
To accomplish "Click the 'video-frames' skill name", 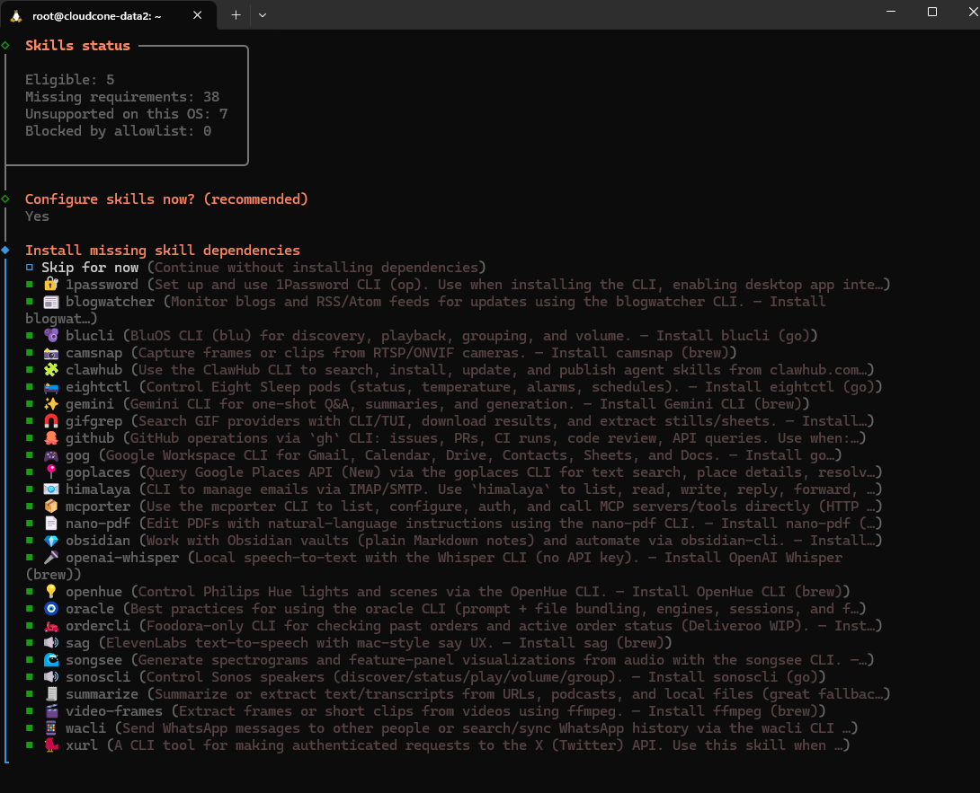I will 114,711.
